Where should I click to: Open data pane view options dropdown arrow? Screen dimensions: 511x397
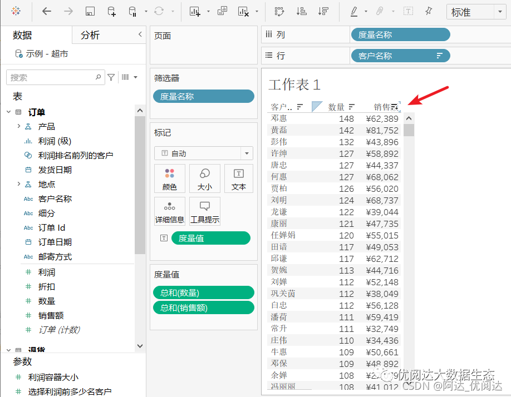point(136,77)
